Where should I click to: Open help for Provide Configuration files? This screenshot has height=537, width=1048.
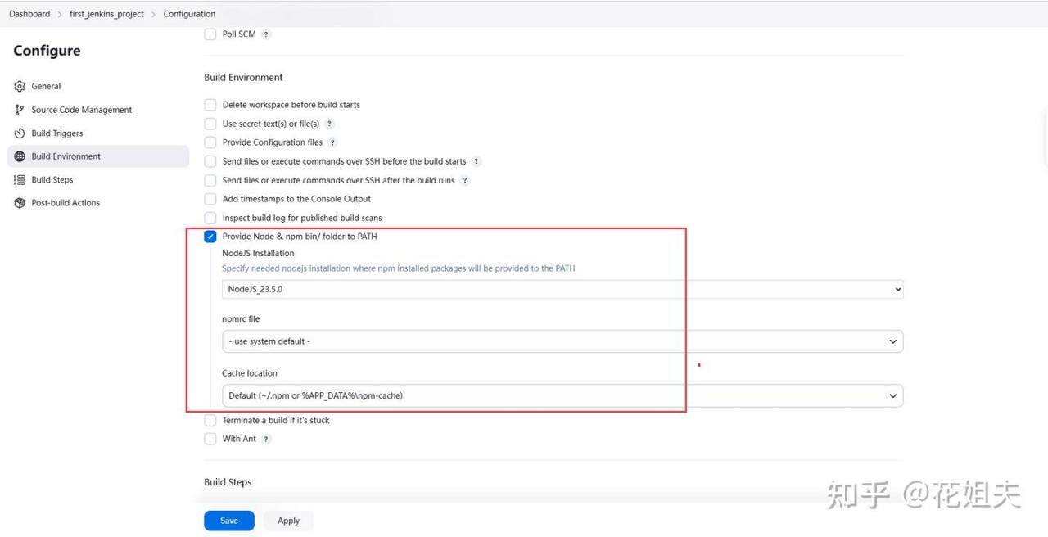click(x=332, y=142)
